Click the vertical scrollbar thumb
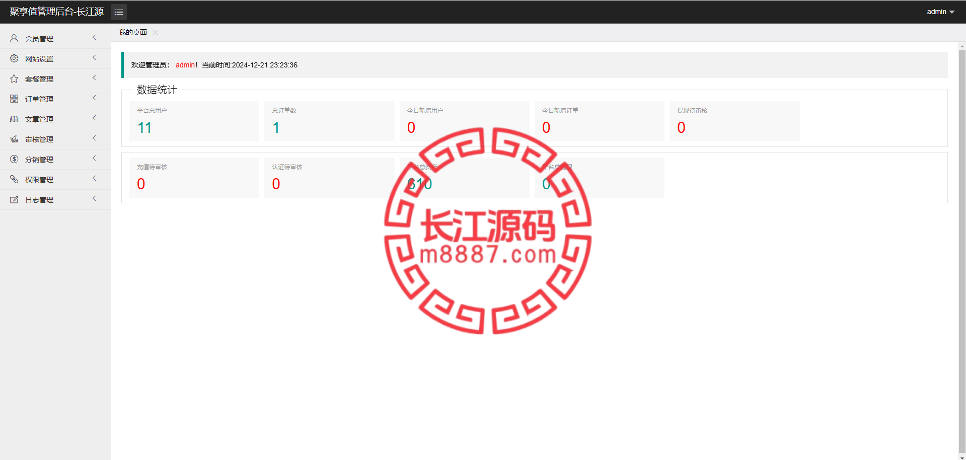Screen dimensions: 966x460 tap(962, 251)
